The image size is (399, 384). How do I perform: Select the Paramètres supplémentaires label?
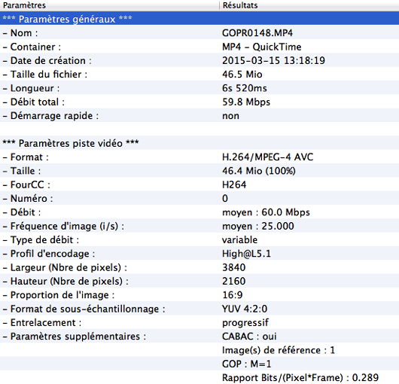tap(75, 337)
